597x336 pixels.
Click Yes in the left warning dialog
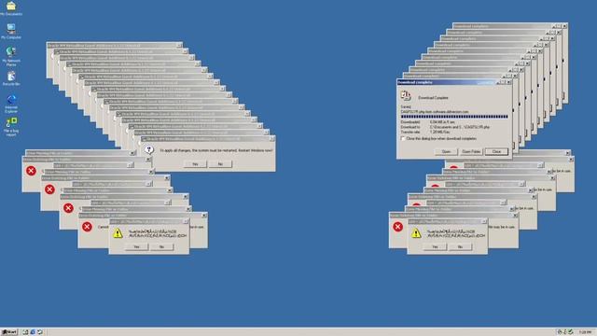[136, 246]
